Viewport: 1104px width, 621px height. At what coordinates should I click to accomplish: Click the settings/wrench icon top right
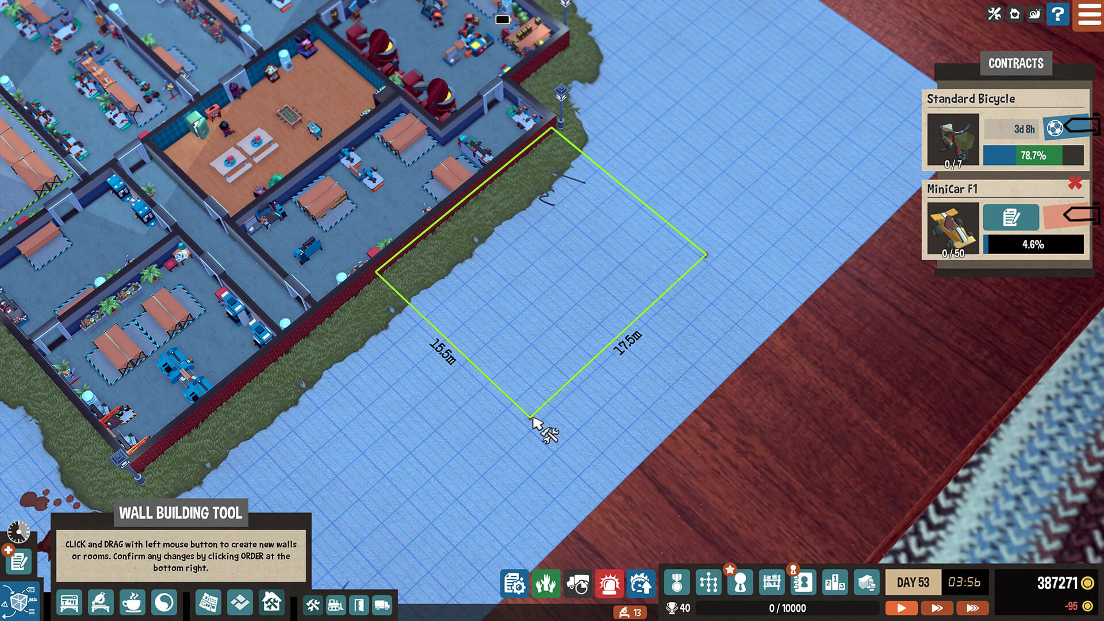(995, 14)
